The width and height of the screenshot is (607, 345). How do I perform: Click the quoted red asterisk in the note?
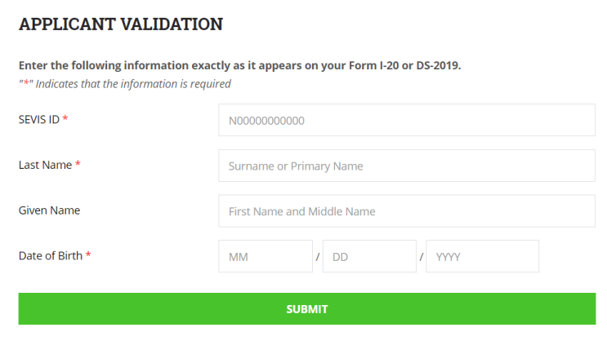pyautogui.click(x=26, y=83)
